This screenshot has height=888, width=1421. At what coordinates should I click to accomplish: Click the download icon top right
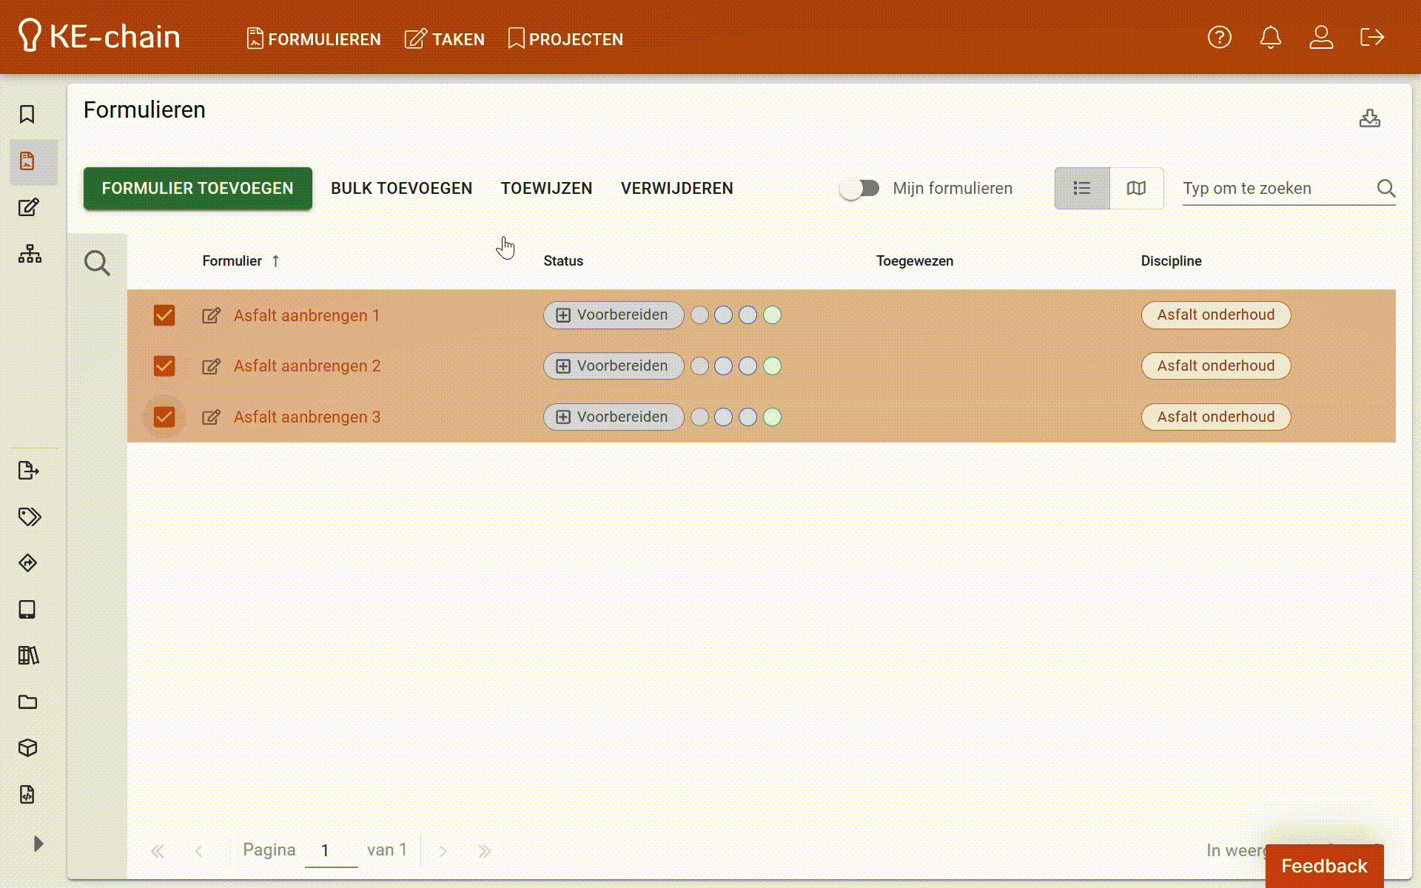click(1369, 118)
